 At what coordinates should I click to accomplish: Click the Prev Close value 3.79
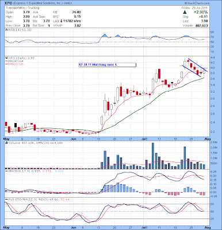tap(26, 25)
